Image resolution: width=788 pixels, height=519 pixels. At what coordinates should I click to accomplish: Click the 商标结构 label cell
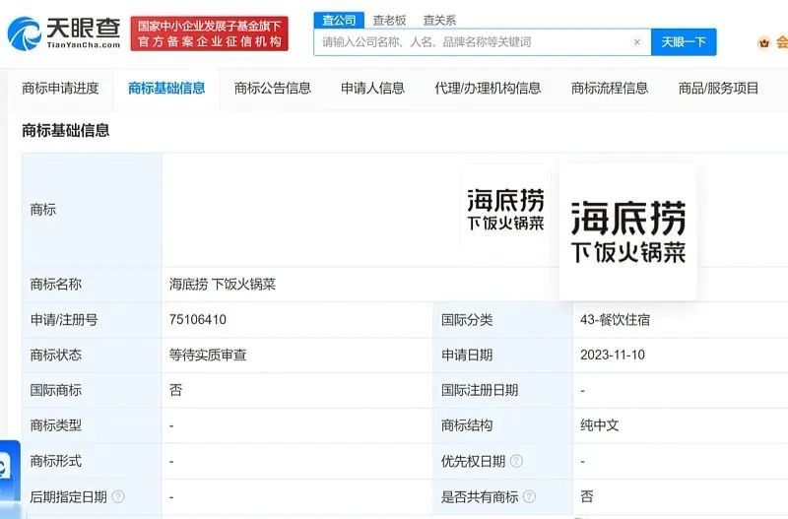[x=502, y=425]
